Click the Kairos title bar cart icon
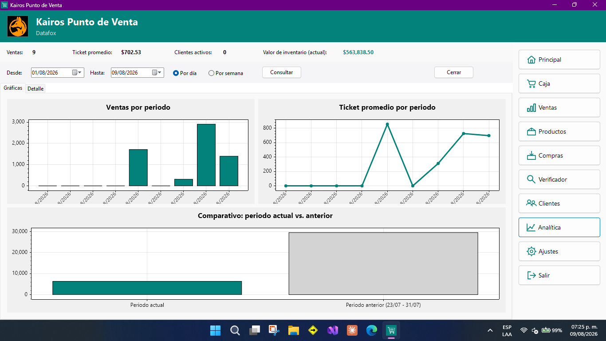Image resolution: width=606 pixels, height=341 pixels. coord(5,5)
